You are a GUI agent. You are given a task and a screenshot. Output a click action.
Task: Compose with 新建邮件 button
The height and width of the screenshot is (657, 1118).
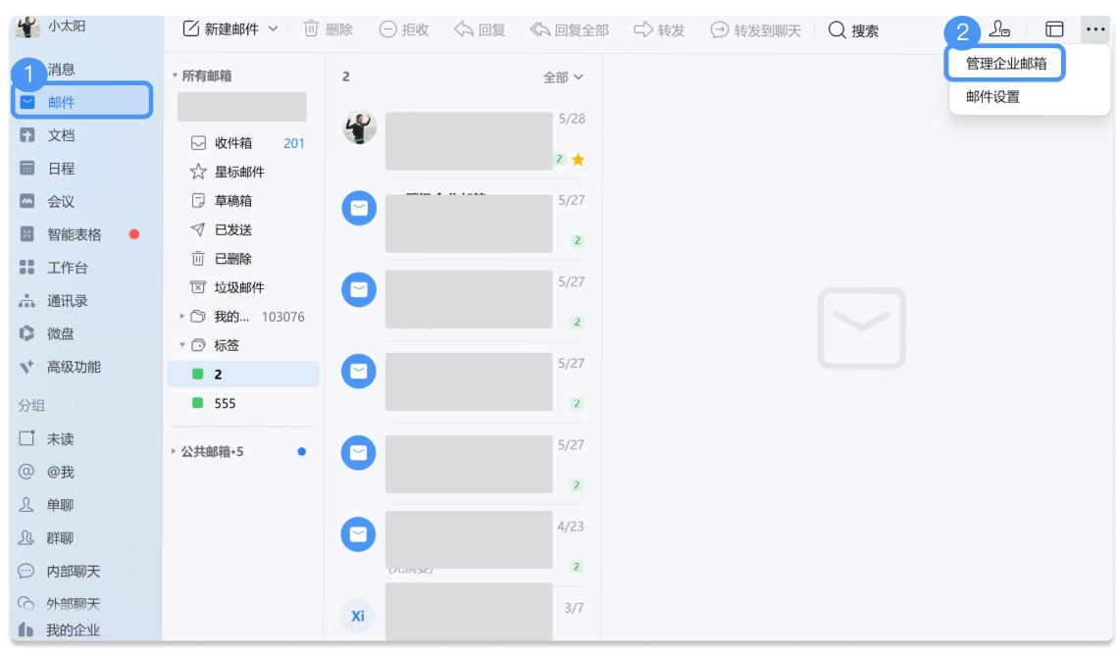point(221,29)
